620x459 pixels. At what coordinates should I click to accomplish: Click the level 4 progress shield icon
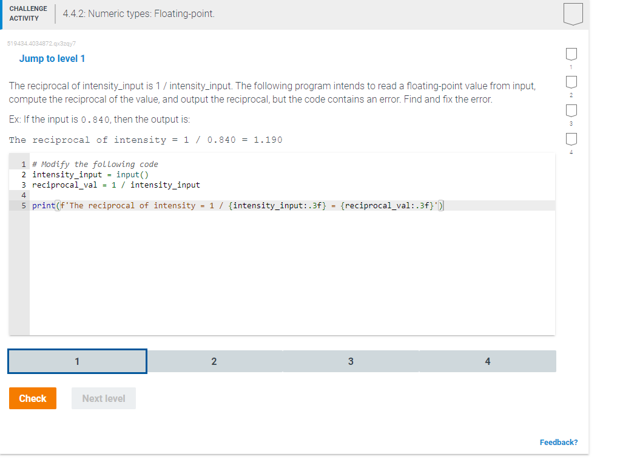tap(570, 139)
